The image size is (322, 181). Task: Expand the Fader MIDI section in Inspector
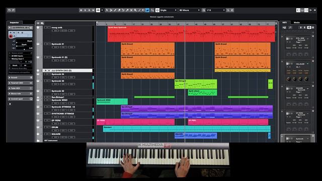pyautogui.click(x=20, y=88)
